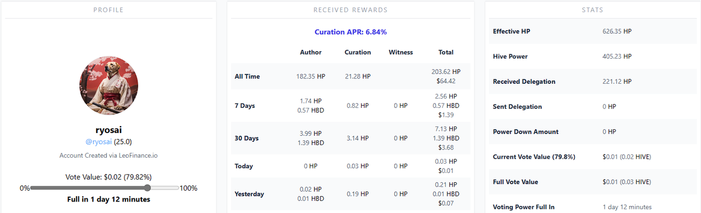Click the Power Down Amount stat label
The image size is (701, 213).
tap(526, 132)
